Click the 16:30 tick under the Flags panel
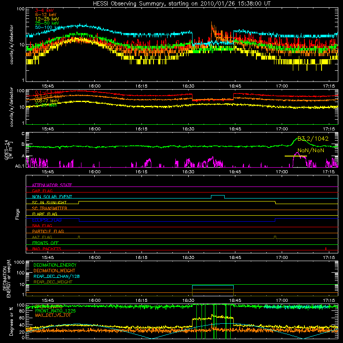 188,258
